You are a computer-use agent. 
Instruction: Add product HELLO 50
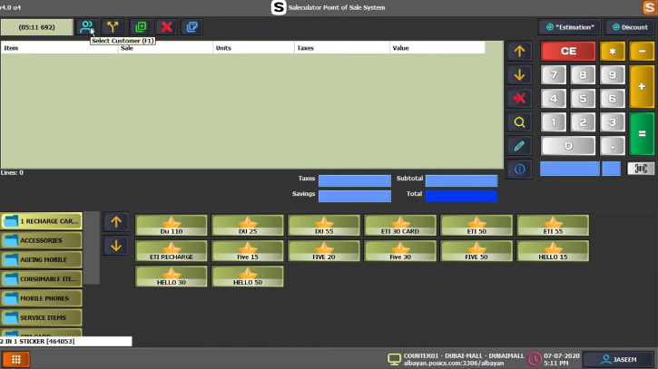[x=248, y=277]
